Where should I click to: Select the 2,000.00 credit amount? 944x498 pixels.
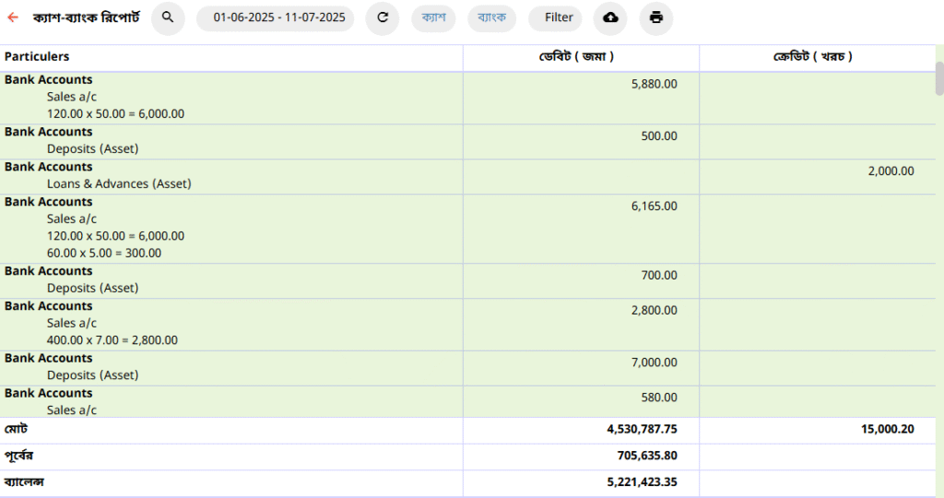pyautogui.click(x=891, y=171)
